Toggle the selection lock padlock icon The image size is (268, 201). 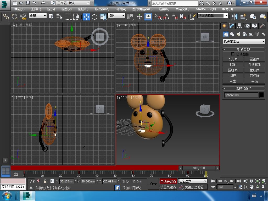click(x=45, y=181)
